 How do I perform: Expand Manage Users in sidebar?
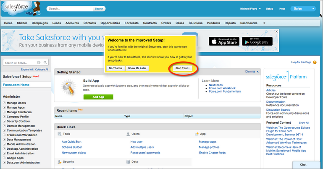(x=4, y=103)
